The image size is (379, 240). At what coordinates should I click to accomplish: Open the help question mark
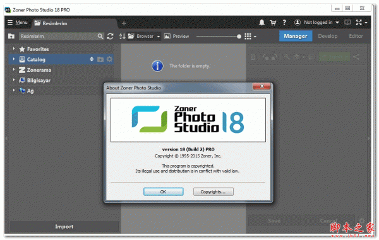pyautogui.click(x=284, y=23)
